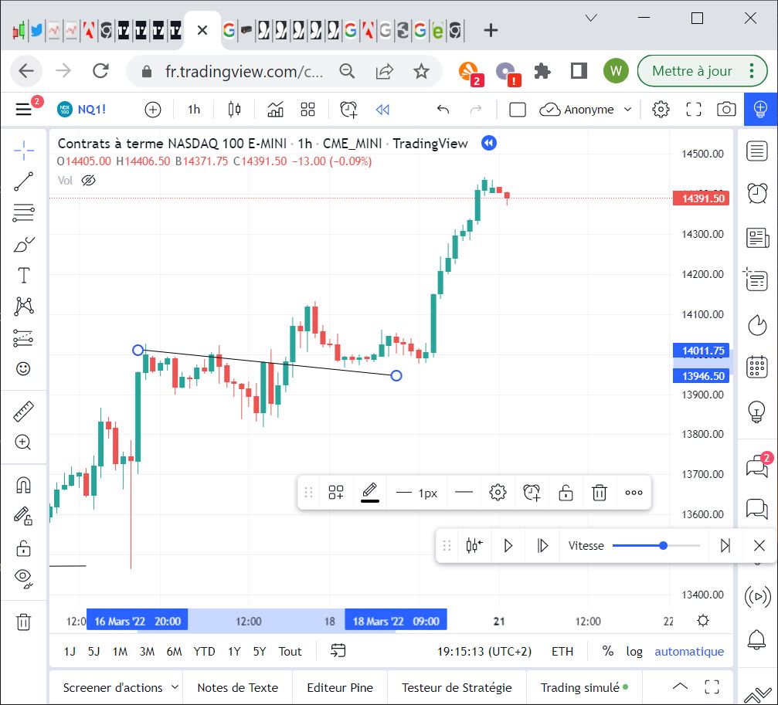Viewport: 778px width, 705px height.
Task: Remove drawings with the trash icon
Action: (x=23, y=621)
